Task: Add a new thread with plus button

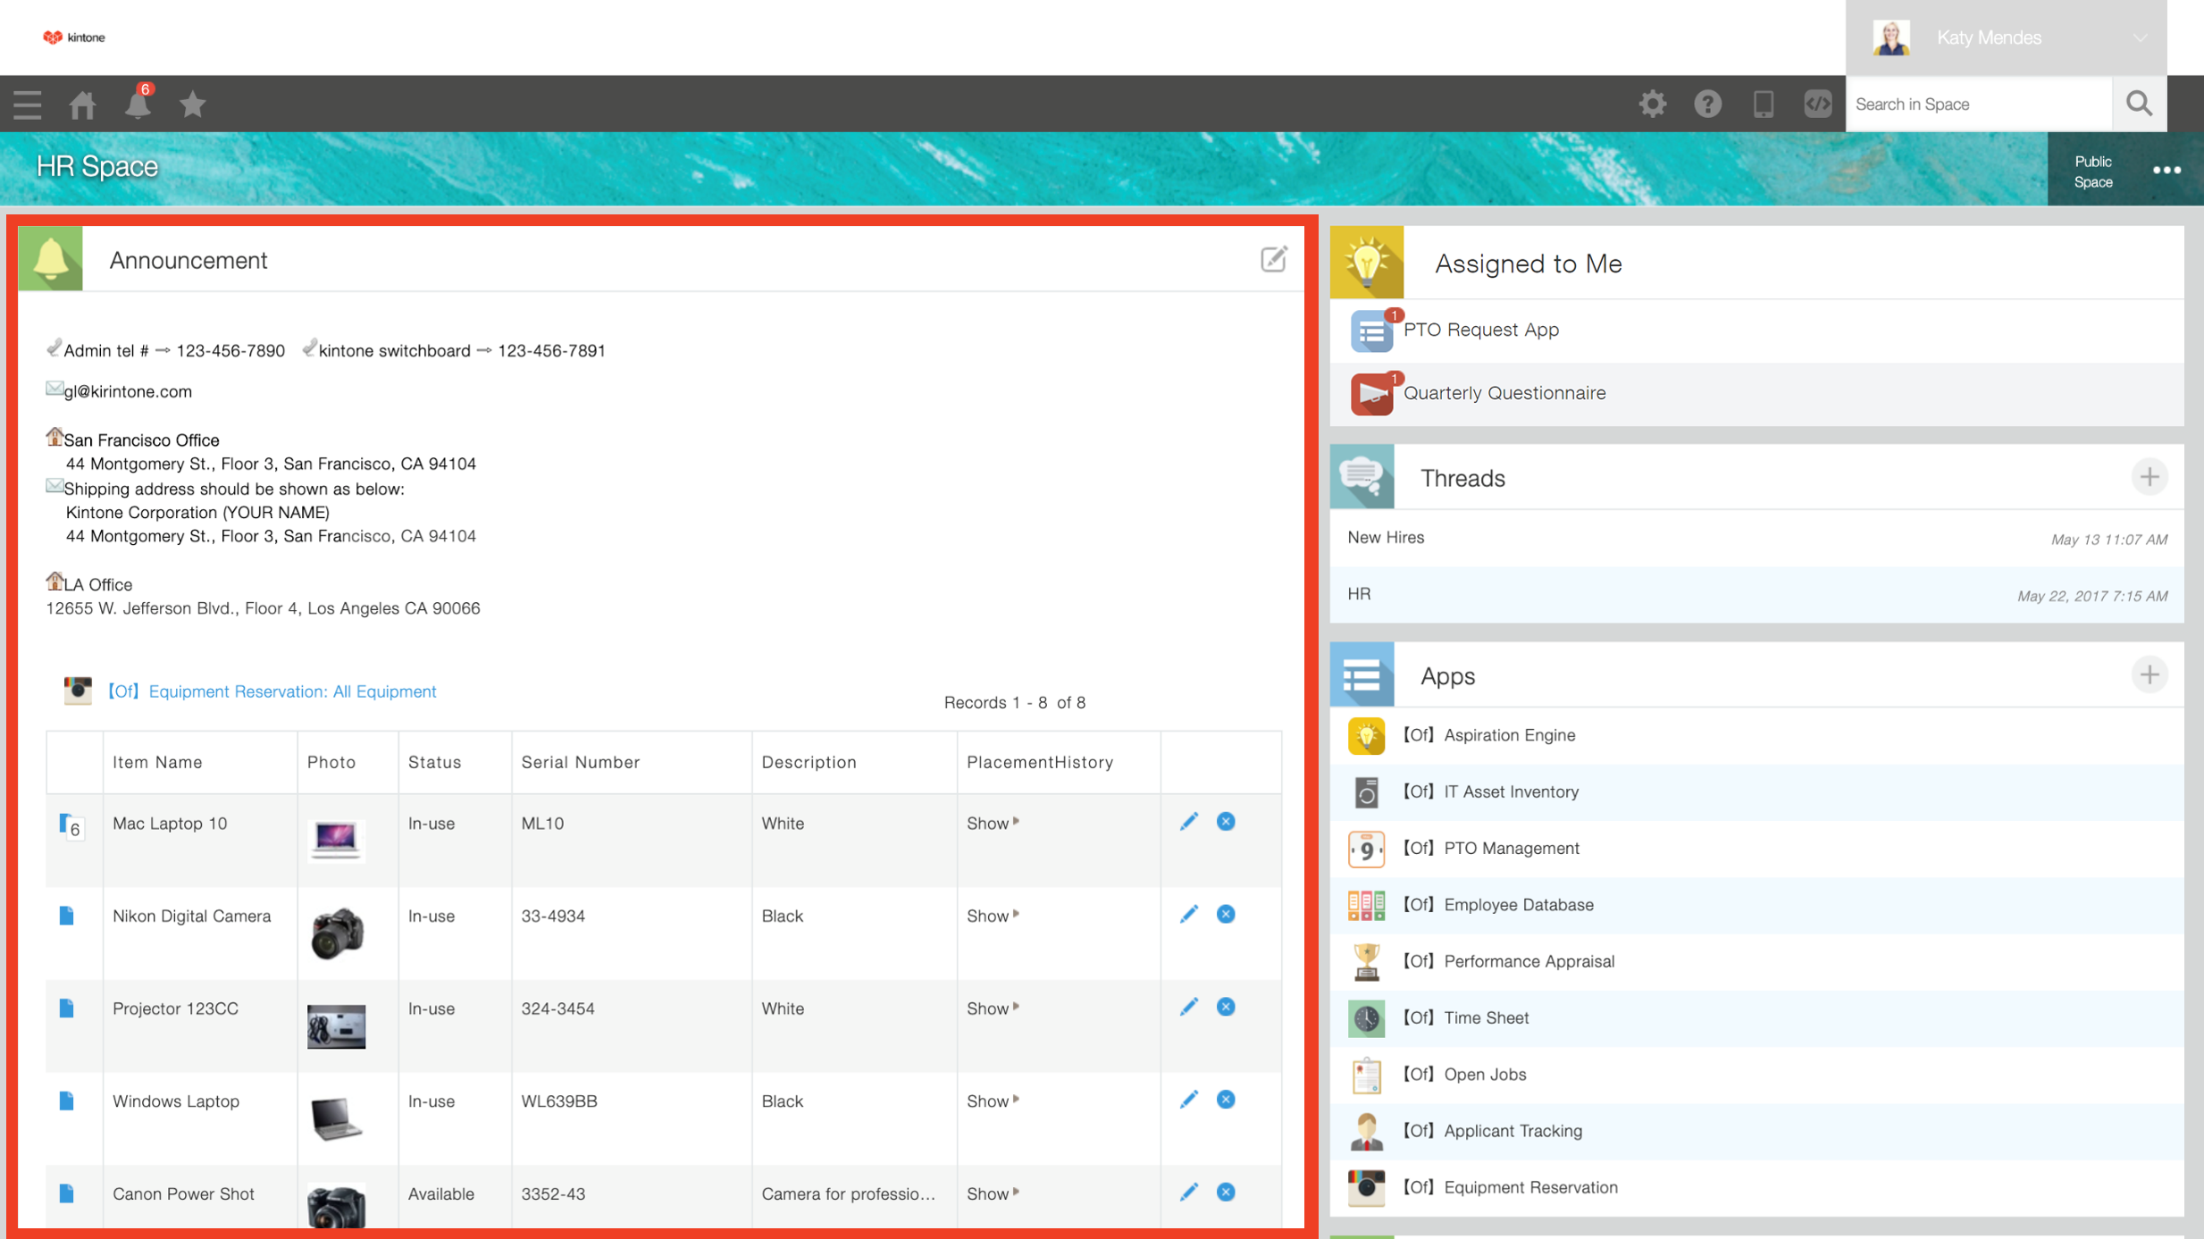Action: 2149,477
